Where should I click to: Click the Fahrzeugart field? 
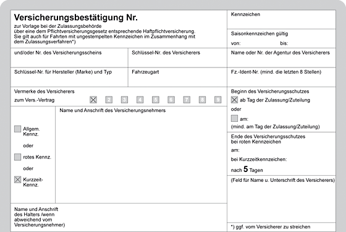click(177, 77)
